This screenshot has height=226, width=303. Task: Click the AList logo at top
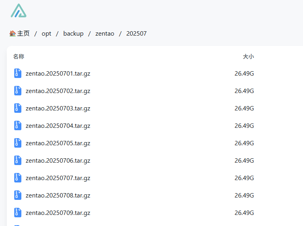(x=19, y=11)
